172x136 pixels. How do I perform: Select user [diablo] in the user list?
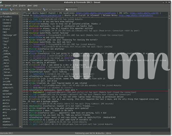pyautogui.click(x=7, y=26)
